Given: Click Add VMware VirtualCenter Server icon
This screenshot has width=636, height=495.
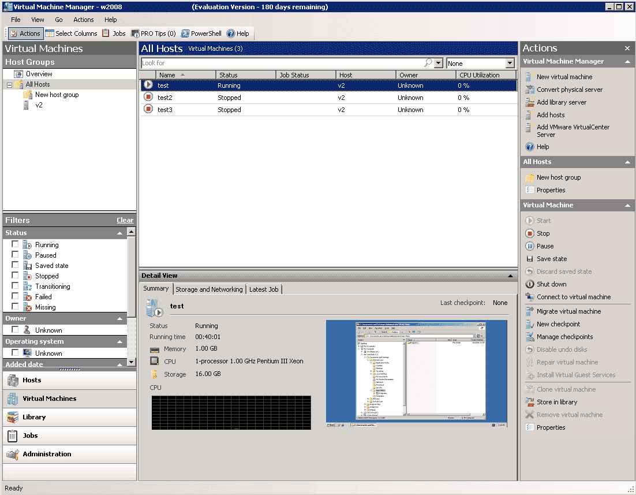Looking at the screenshot, I should 529,127.
